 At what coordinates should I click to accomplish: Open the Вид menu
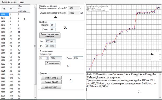[22, 2]
